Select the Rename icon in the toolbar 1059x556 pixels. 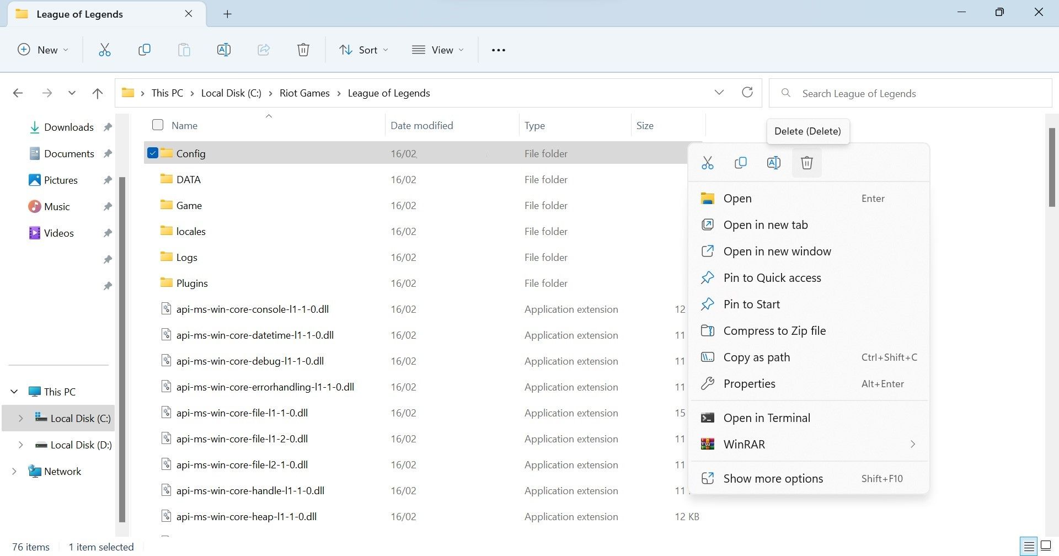click(224, 50)
